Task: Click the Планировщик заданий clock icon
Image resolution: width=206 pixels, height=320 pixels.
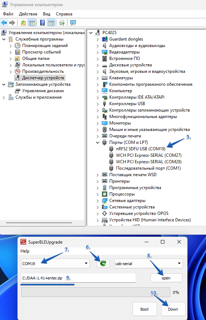Action: click(18, 46)
